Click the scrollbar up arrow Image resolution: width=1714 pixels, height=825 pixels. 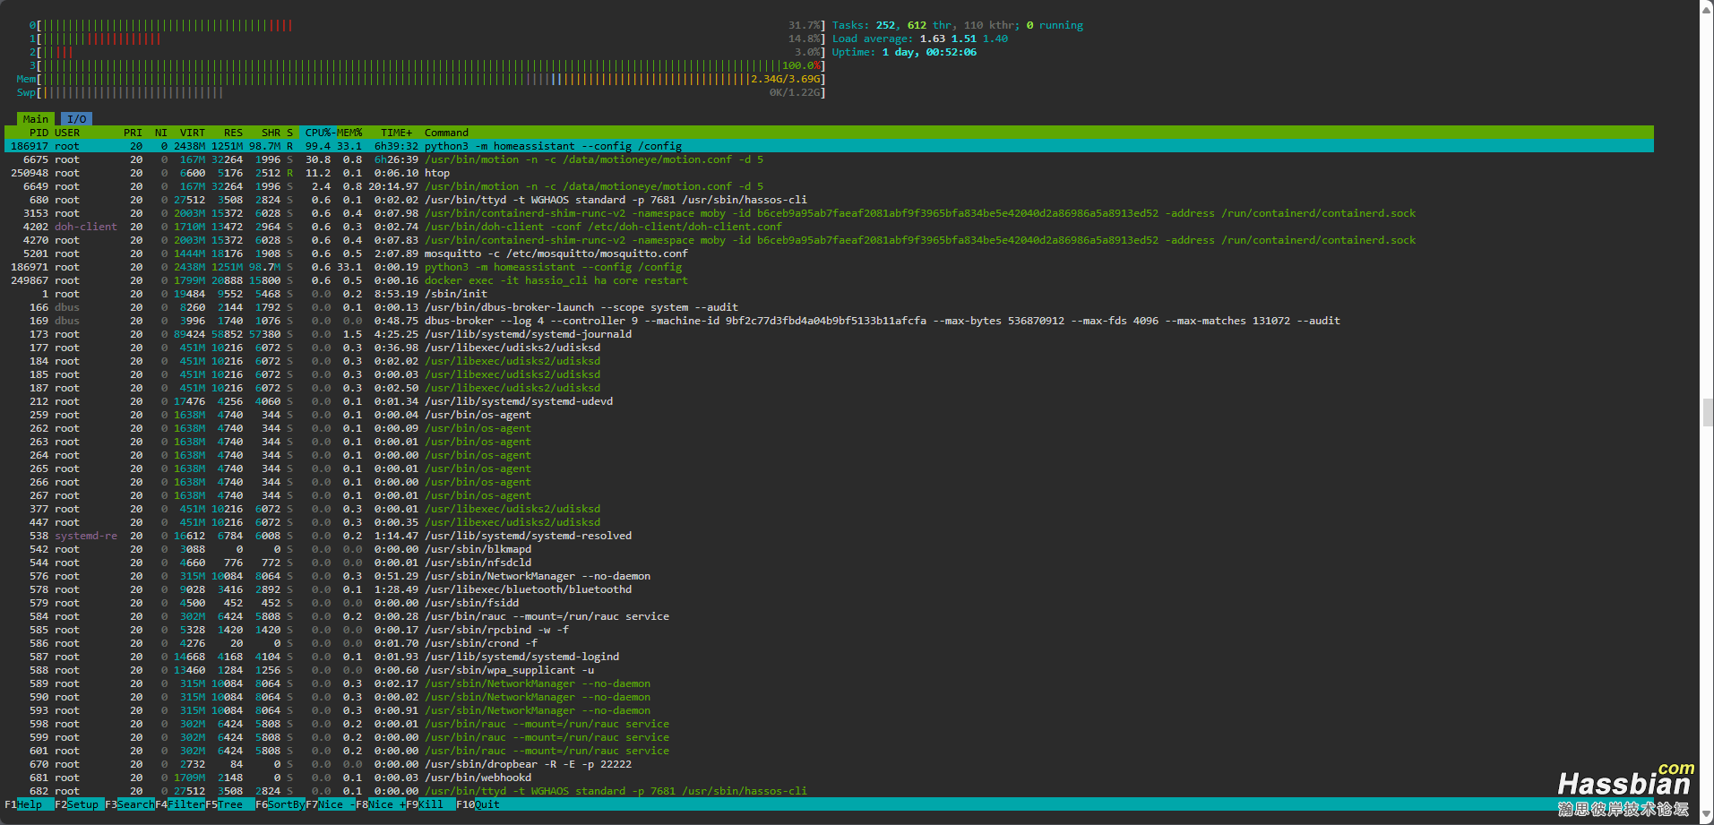point(1707,7)
